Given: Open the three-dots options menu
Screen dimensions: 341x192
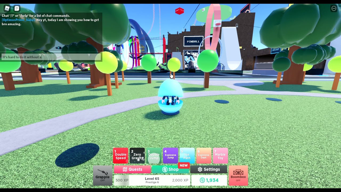Looking at the screenshot, I should [334, 9].
